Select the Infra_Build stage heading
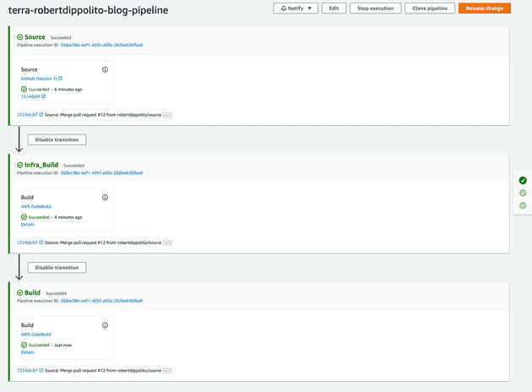 [x=41, y=165]
